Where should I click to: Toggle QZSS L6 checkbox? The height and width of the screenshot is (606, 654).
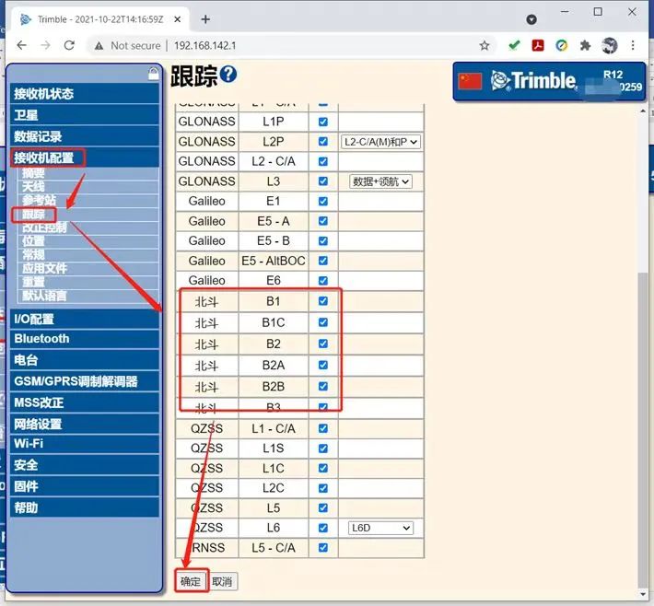[x=322, y=528]
